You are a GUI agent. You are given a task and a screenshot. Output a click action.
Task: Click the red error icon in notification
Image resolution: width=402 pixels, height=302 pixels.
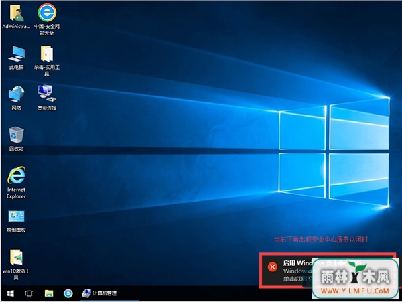(272, 267)
